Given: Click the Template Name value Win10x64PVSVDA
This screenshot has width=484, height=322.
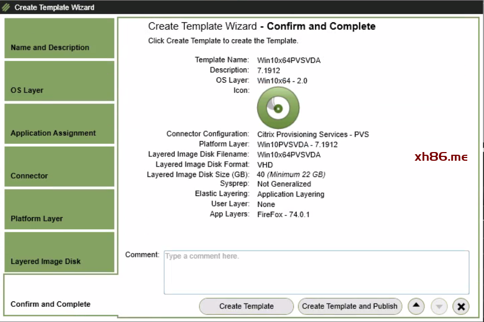Looking at the screenshot, I should 288,60.
